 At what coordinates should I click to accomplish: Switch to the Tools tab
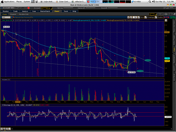[x=66, y=11]
